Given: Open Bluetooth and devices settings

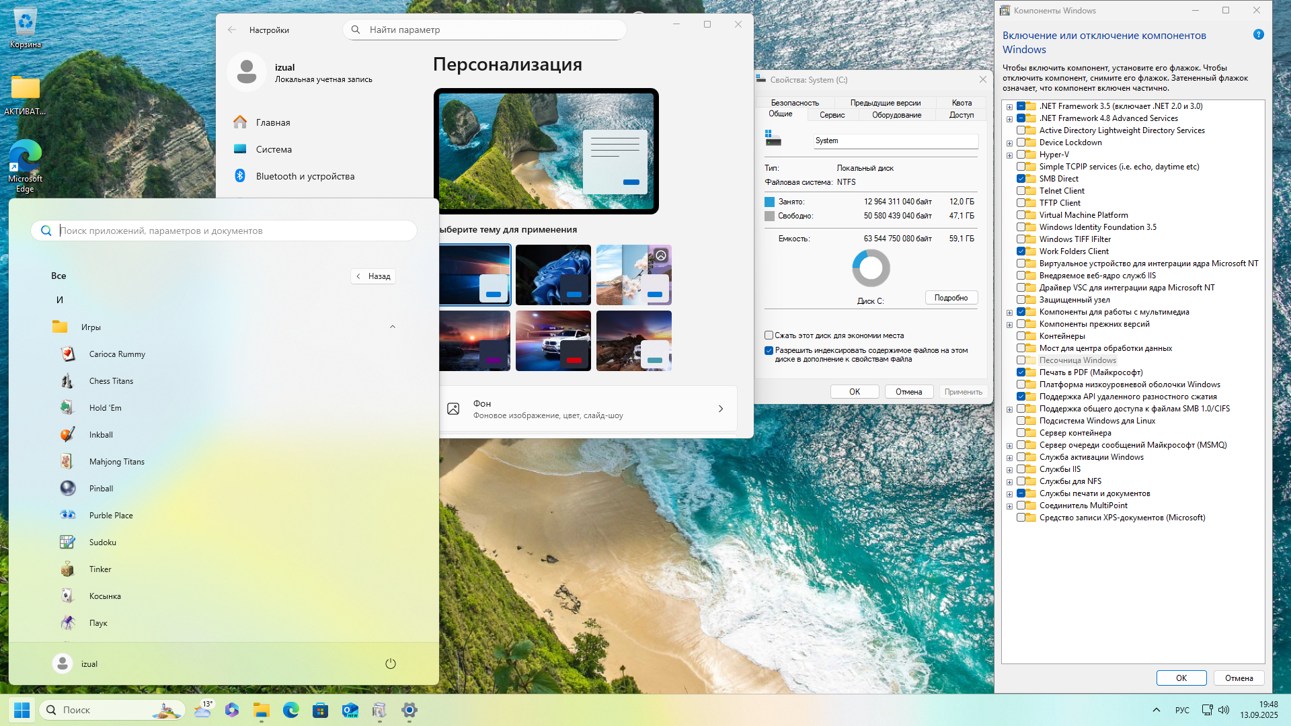Looking at the screenshot, I should (305, 176).
